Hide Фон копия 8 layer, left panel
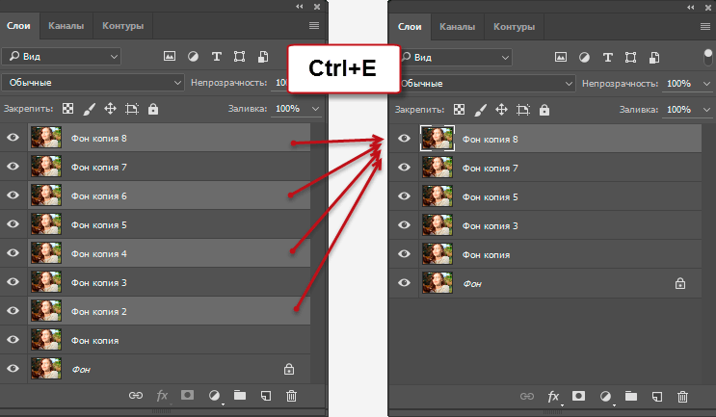Screen dimensions: 716x417 point(13,138)
